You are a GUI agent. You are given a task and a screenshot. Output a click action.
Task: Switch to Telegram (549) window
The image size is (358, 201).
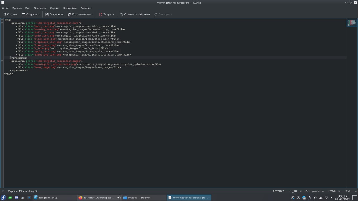[x=55, y=198]
